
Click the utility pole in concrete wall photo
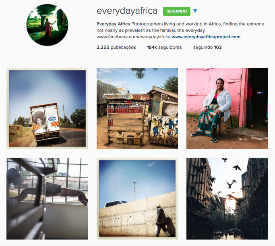pyautogui.click(x=135, y=191)
